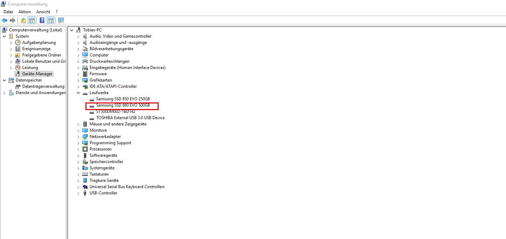Screen dimensions: 506x239
Task: Click the Druckwarteschlangen printer icon
Action: tap(85, 61)
